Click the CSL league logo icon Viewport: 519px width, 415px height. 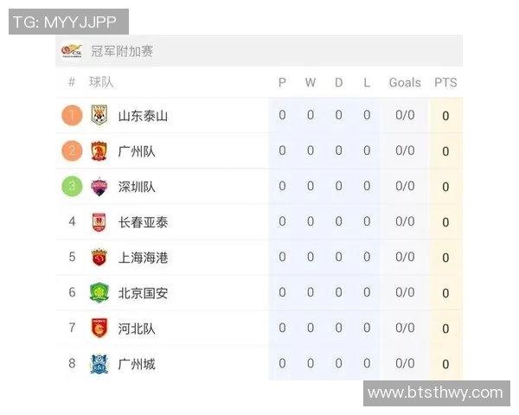click(72, 51)
